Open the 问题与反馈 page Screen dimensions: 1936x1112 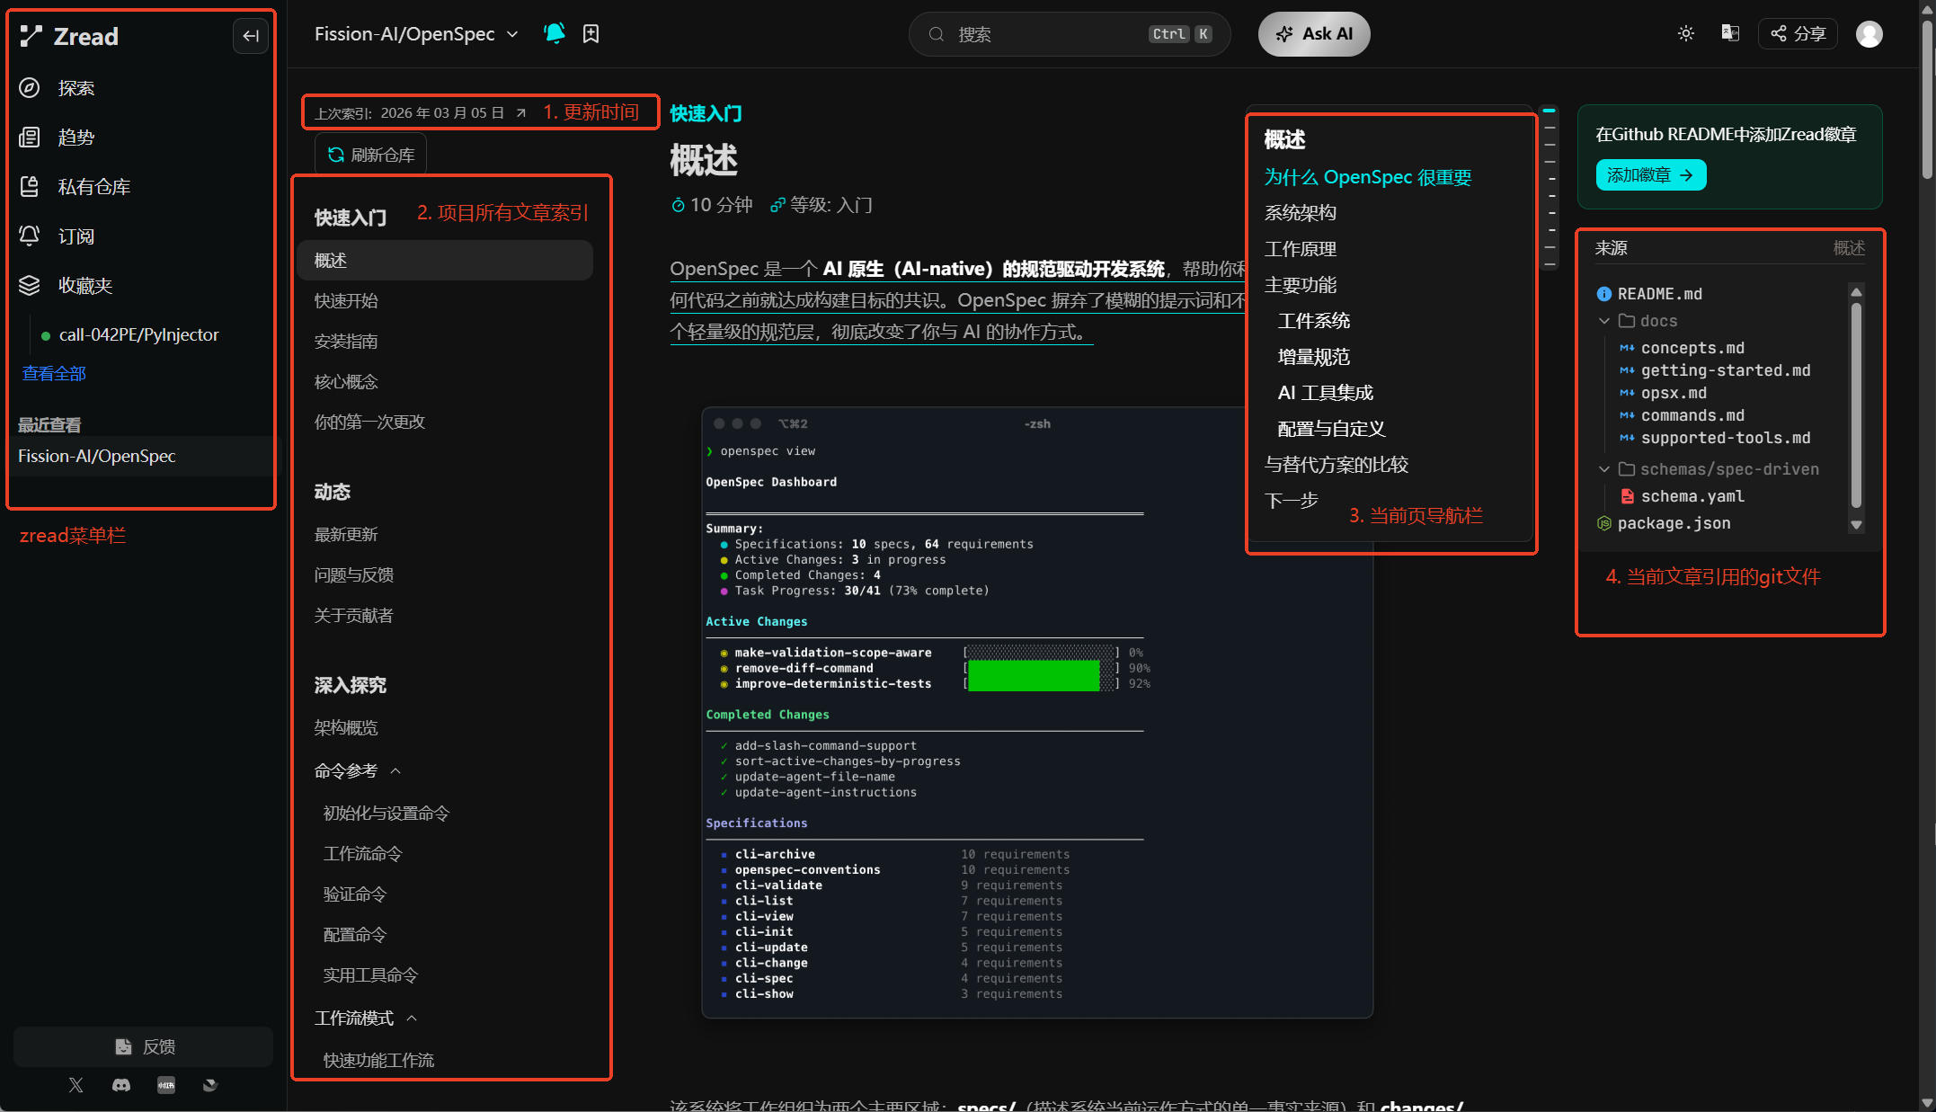(x=354, y=575)
